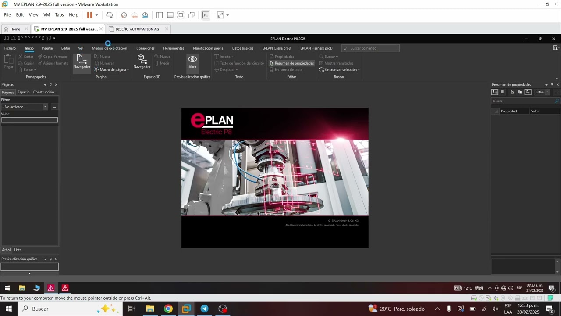Image resolution: width=561 pixels, height=316 pixels.
Task: Click the copy icon in Resumen de propiedades toolbar
Action: 512,92
